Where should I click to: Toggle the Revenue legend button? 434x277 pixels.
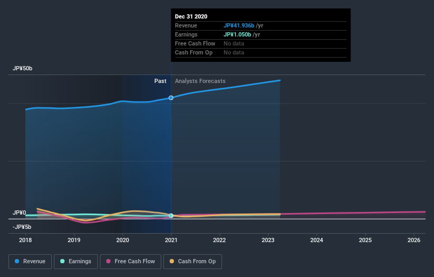(30, 262)
